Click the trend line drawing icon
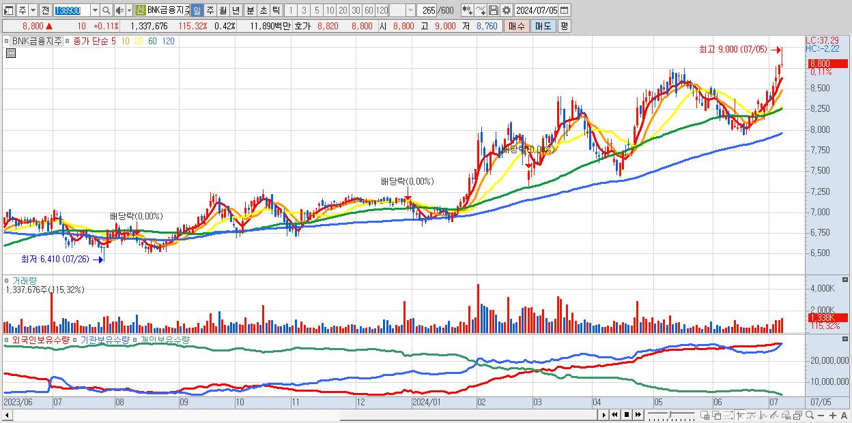This screenshot has width=852, height=423. (774, 415)
